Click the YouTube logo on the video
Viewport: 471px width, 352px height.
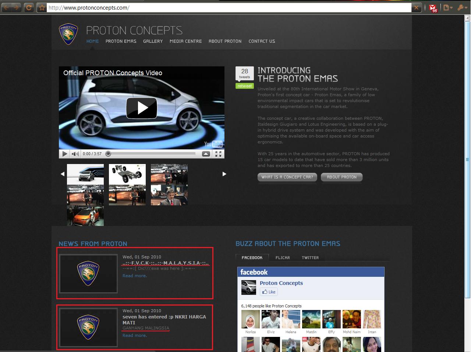[213, 144]
